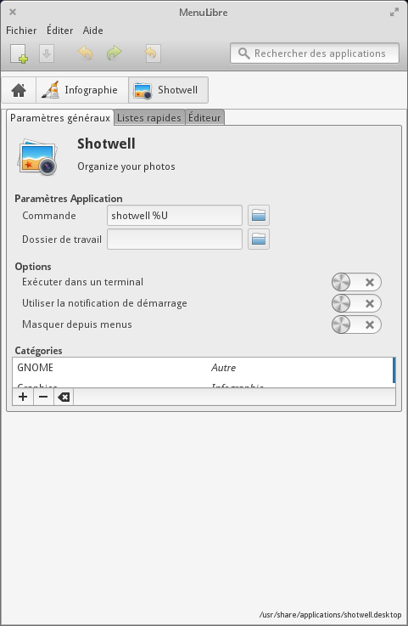Click the Rechercher des applications search field
Screen dimensions: 408x626
(x=315, y=54)
